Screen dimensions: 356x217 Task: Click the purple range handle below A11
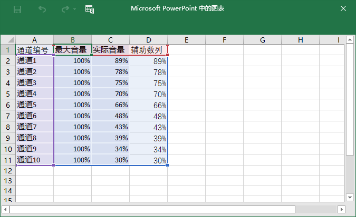click(x=54, y=165)
